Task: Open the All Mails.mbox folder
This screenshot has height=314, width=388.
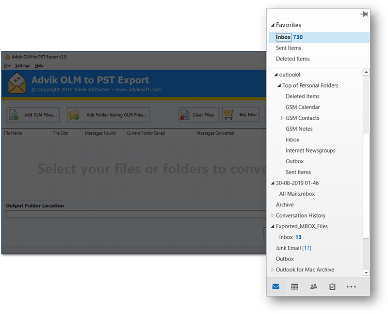Action: click(x=297, y=194)
